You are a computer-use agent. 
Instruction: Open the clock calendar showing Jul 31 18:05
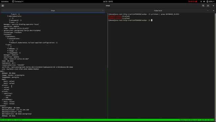pyautogui.click(x=108, y=1)
